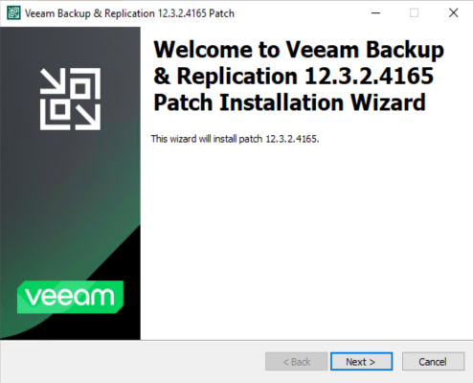Click the grey footer bar left of Back
The image size is (473, 383).
[x=132, y=362]
